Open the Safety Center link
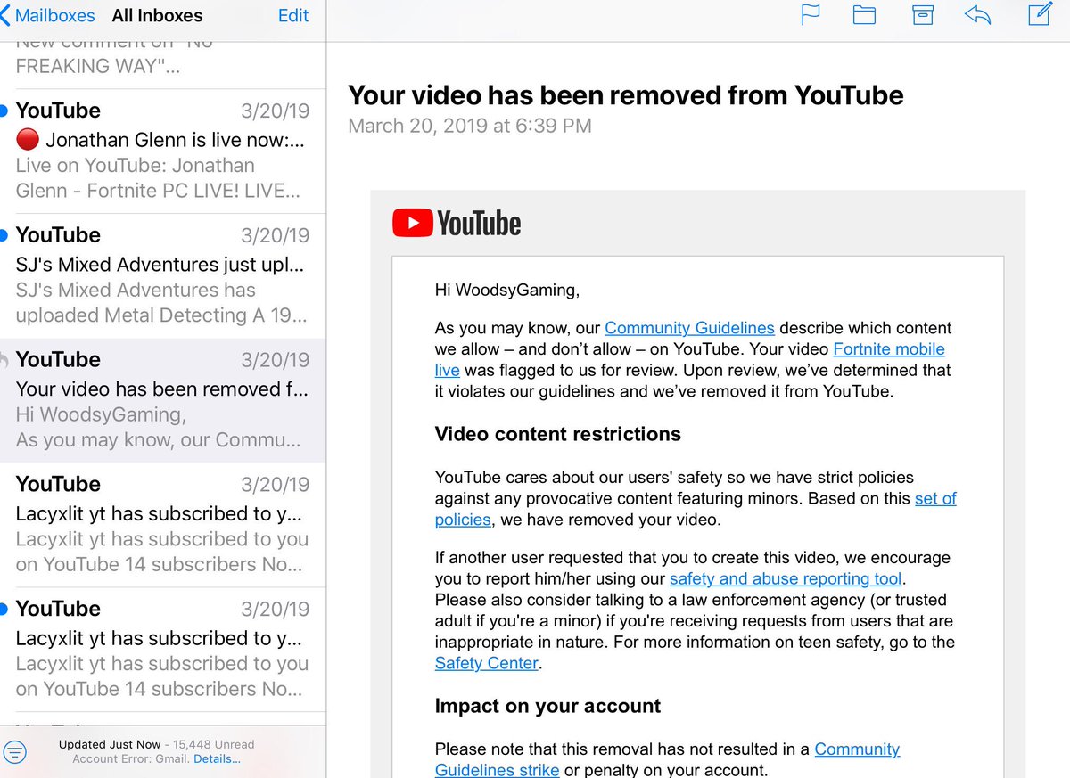 coord(487,663)
